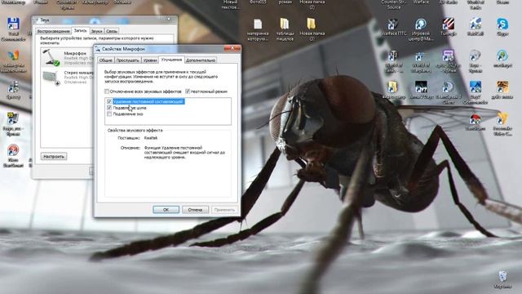Launch the Warface ПТС shortcut
Image resolution: width=522 pixels, height=294 pixels.
pos(393,24)
